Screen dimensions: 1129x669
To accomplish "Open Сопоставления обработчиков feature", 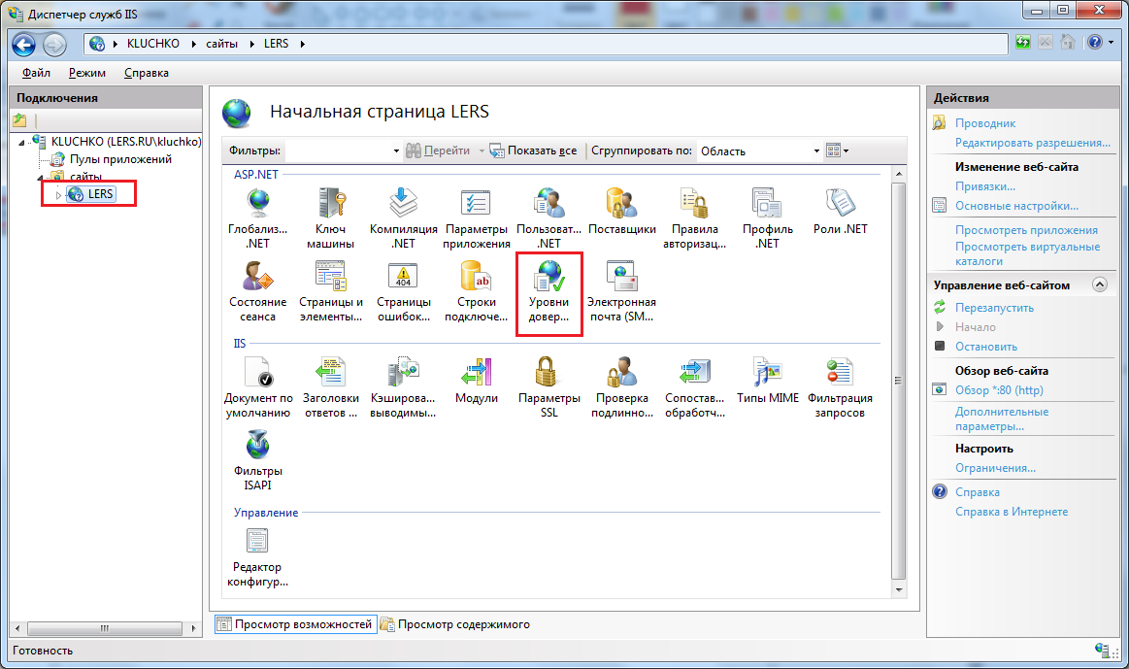I will coord(695,387).
